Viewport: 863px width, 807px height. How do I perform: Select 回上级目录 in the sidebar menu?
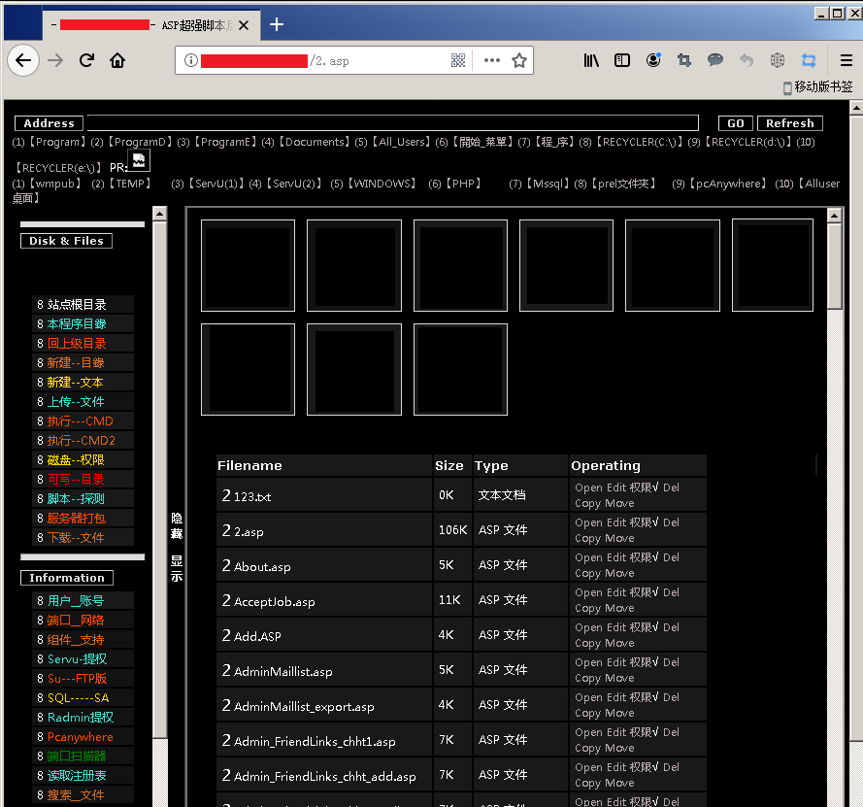pos(77,344)
